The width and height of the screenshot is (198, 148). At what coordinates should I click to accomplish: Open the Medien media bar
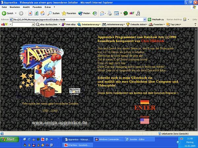84,13
